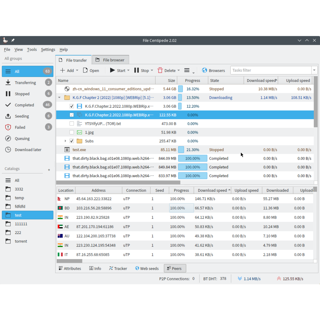Expand the Subs folder
Viewport: 320px width, 320px height.
point(65,141)
